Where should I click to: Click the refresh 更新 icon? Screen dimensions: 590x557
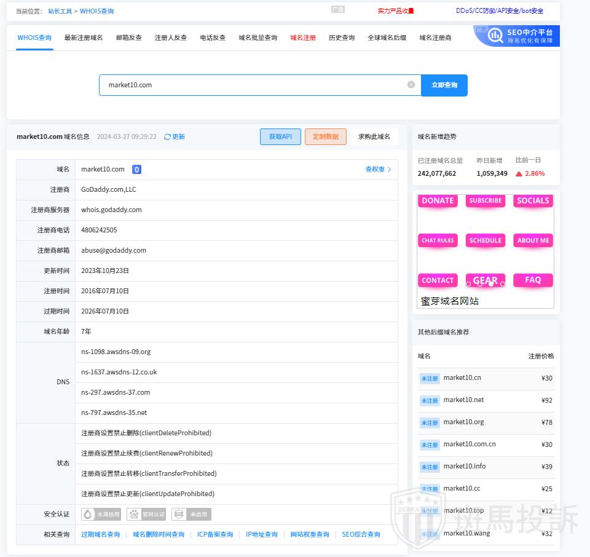168,137
